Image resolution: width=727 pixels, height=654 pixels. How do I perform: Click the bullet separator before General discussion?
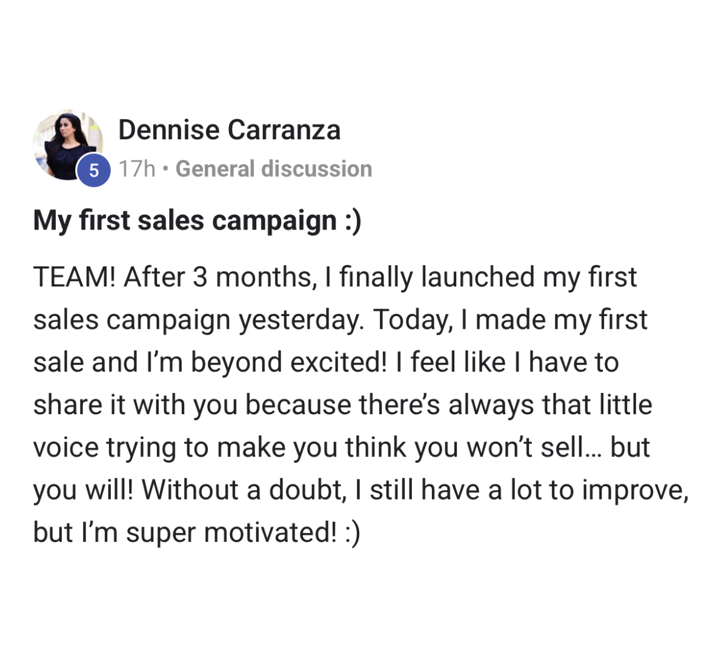pyautogui.click(x=165, y=170)
